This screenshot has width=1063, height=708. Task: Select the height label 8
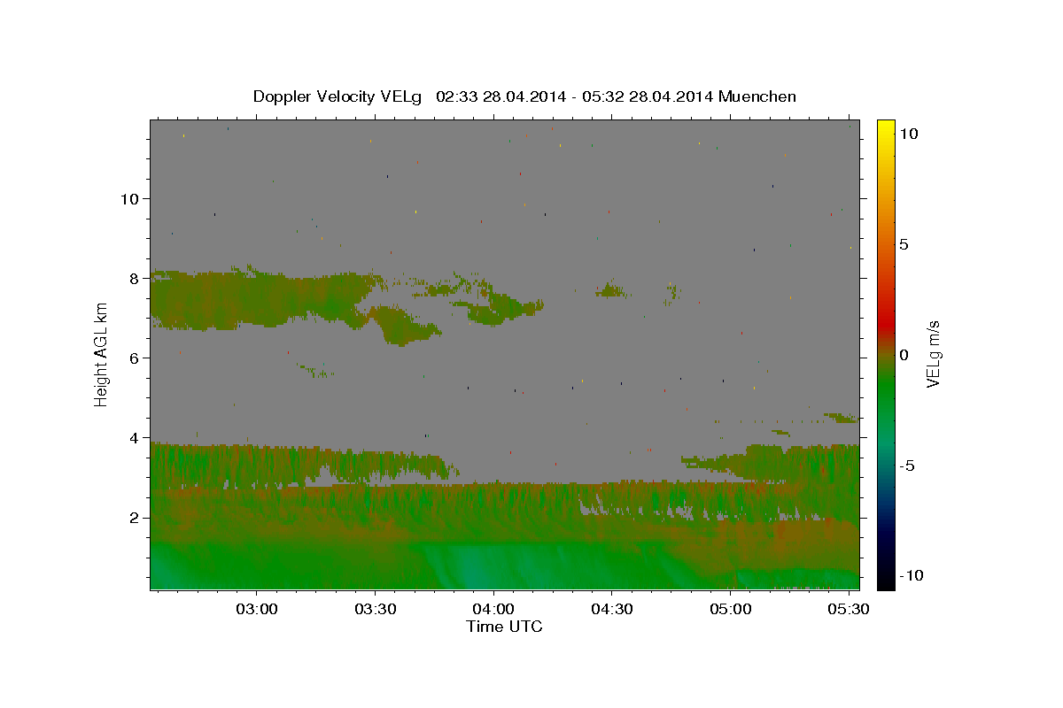pyautogui.click(x=135, y=278)
